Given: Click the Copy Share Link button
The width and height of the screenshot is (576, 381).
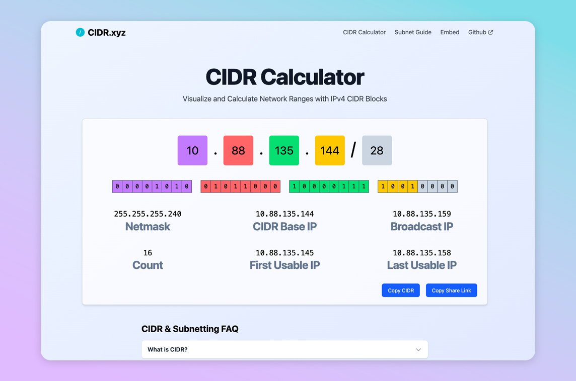Looking at the screenshot, I should click(451, 291).
